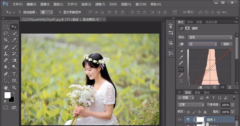Select the Zoom tool
Image resolution: width=240 pixels, height=126 pixels.
[x=14, y=88]
